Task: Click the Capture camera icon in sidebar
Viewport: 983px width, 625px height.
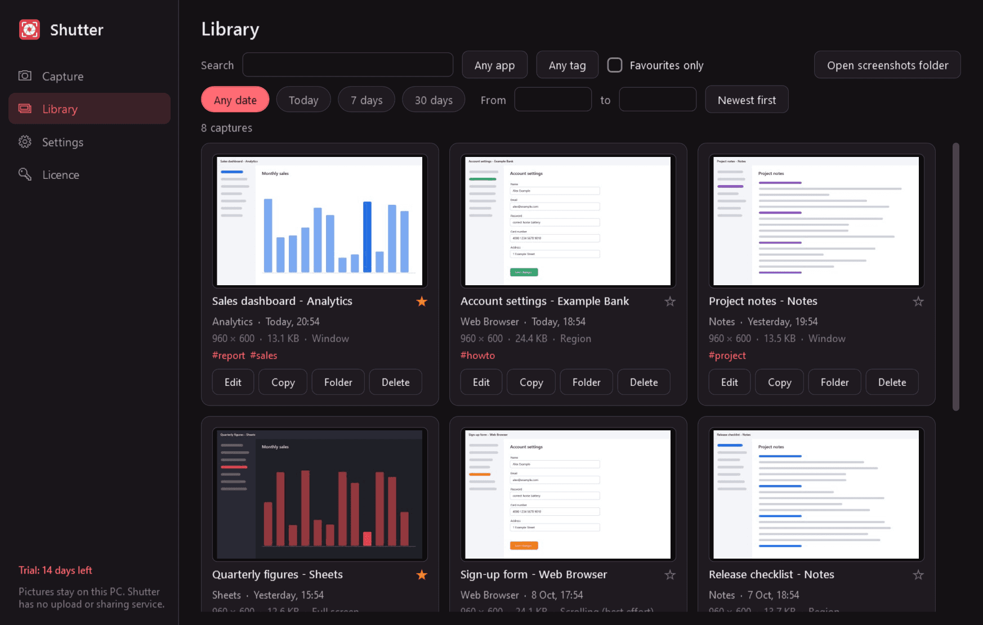Action: click(25, 76)
